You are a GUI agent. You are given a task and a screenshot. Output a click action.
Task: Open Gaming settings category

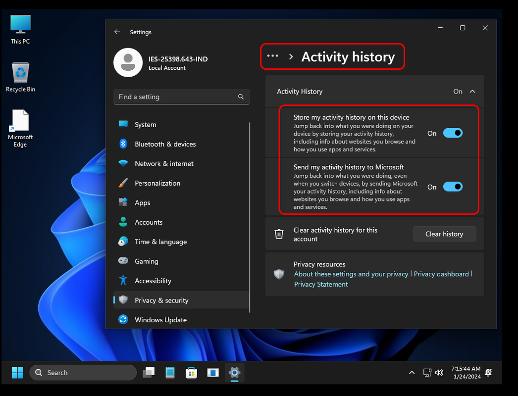[181, 261]
